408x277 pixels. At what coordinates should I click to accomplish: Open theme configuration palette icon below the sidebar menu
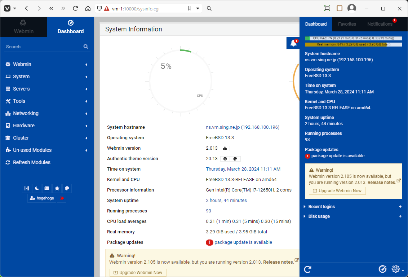point(67,188)
